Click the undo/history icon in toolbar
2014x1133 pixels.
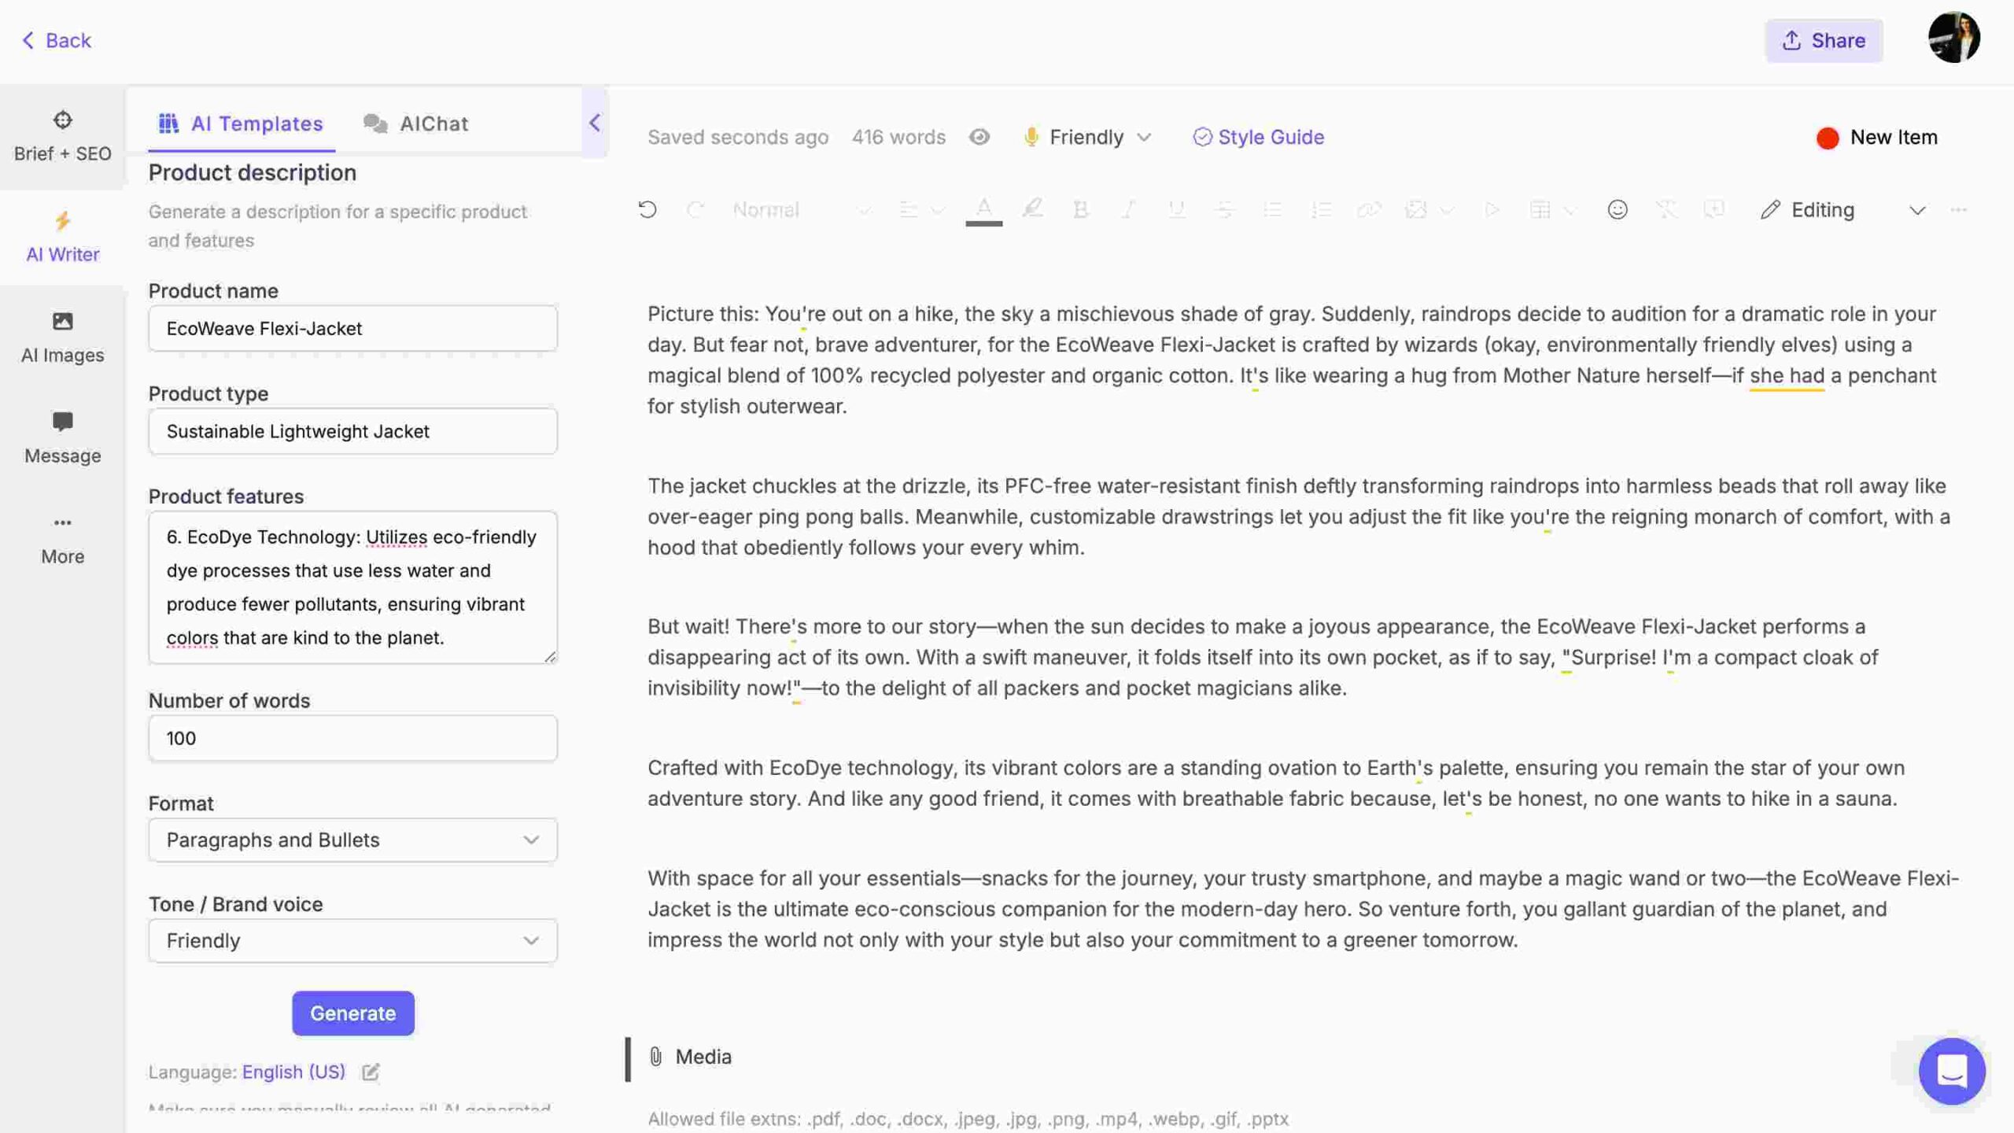647,210
